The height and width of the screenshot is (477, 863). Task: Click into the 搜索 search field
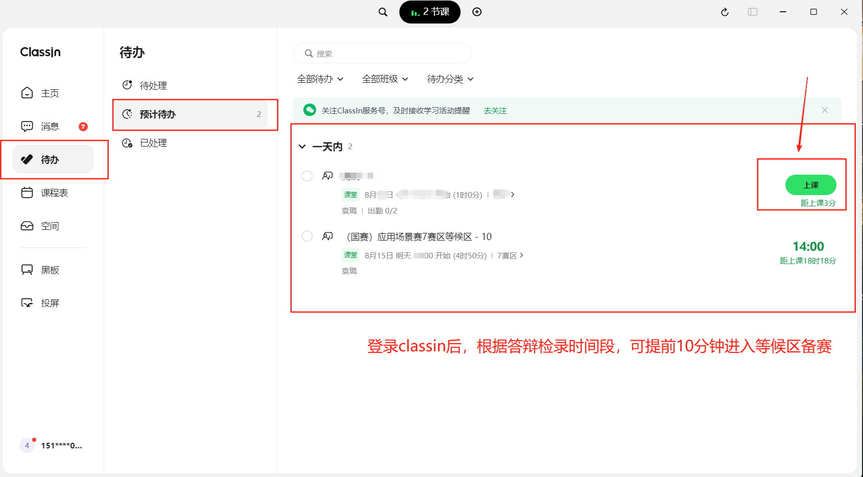[x=388, y=54]
